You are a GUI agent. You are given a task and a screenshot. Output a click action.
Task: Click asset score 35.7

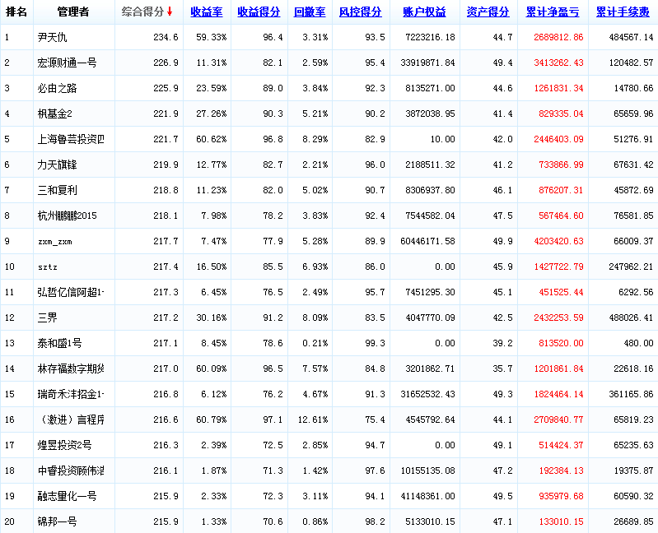pos(502,368)
